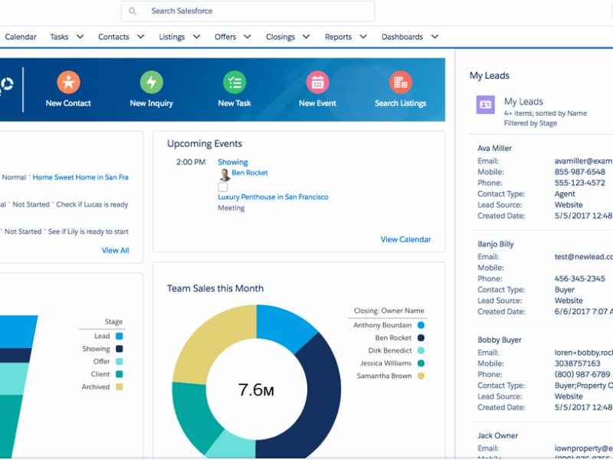Tick the Upcoming Events showing checkbox
613x460 pixels.
tap(223, 186)
